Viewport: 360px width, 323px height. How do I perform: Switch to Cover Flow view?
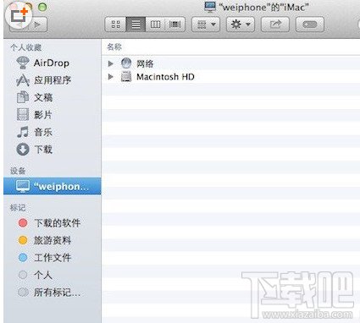[175, 25]
